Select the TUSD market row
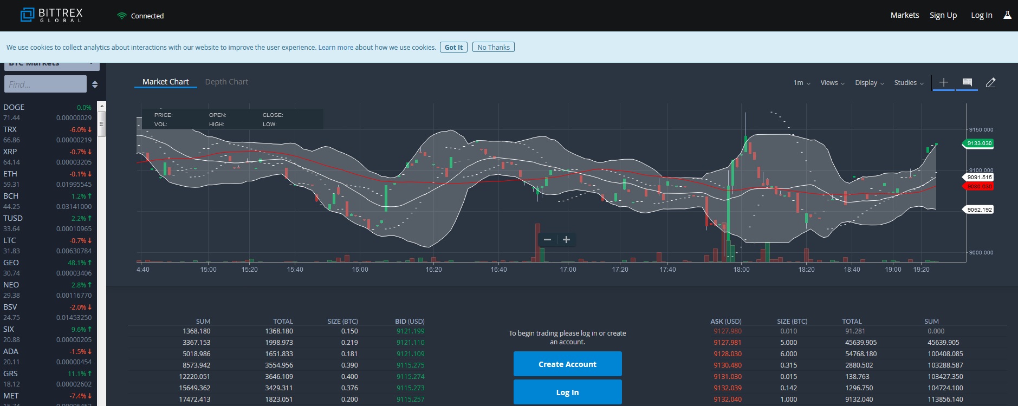The height and width of the screenshot is (406, 1018). [x=48, y=224]
